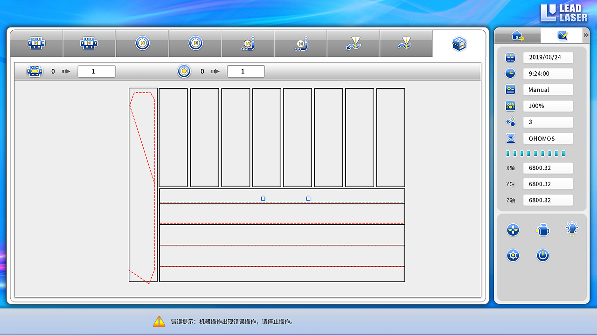Click the X轴 coordinate field

(548, 168)
